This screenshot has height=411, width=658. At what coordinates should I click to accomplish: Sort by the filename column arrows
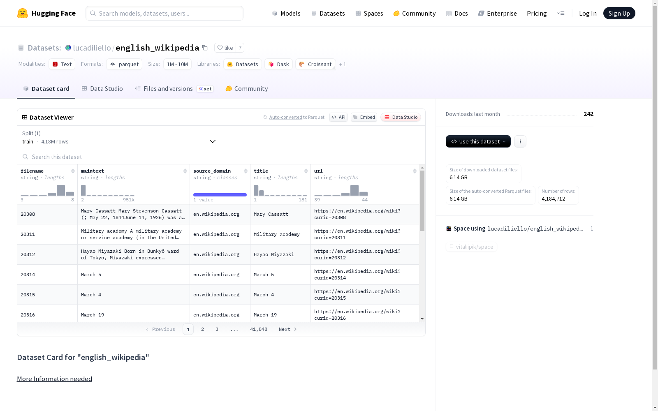73,171
